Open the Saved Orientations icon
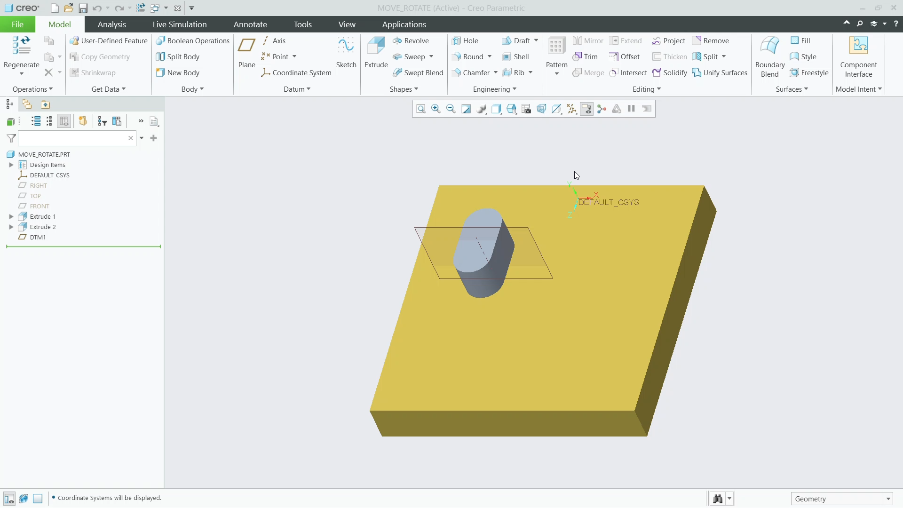 pos(511,109)
